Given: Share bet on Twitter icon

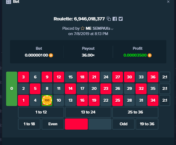Looking at the screenshot, I should click(x=120, y=19).
